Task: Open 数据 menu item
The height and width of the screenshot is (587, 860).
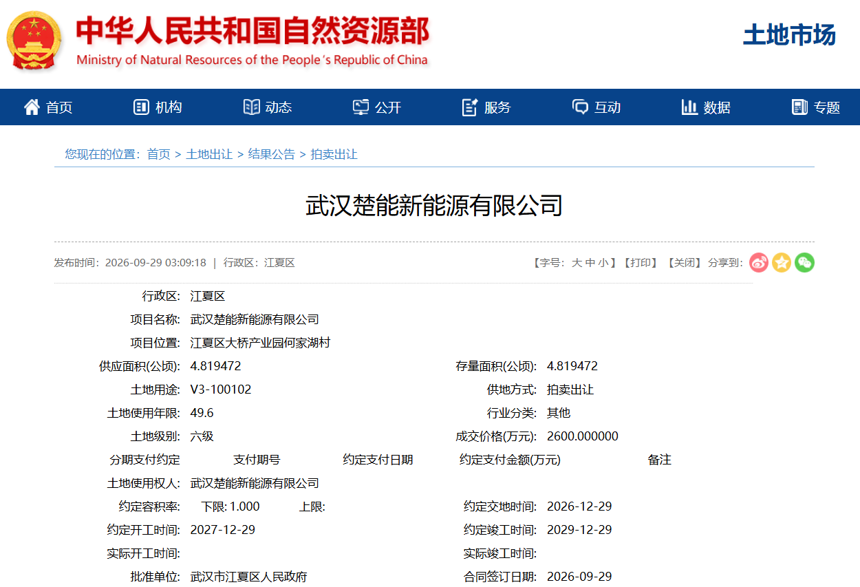Action: click(x=717, y=107)
